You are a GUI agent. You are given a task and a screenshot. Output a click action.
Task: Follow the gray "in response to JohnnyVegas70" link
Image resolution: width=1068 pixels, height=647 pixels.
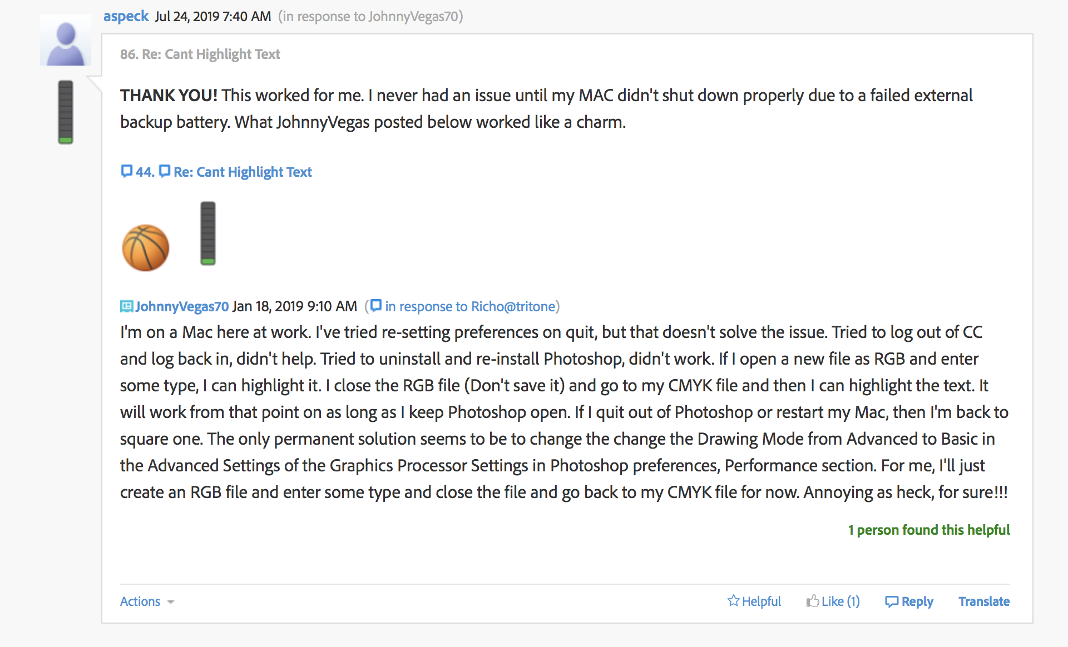(x=370, y=16)
